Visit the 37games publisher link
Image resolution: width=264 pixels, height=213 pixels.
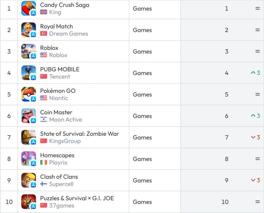coord(62,206)
